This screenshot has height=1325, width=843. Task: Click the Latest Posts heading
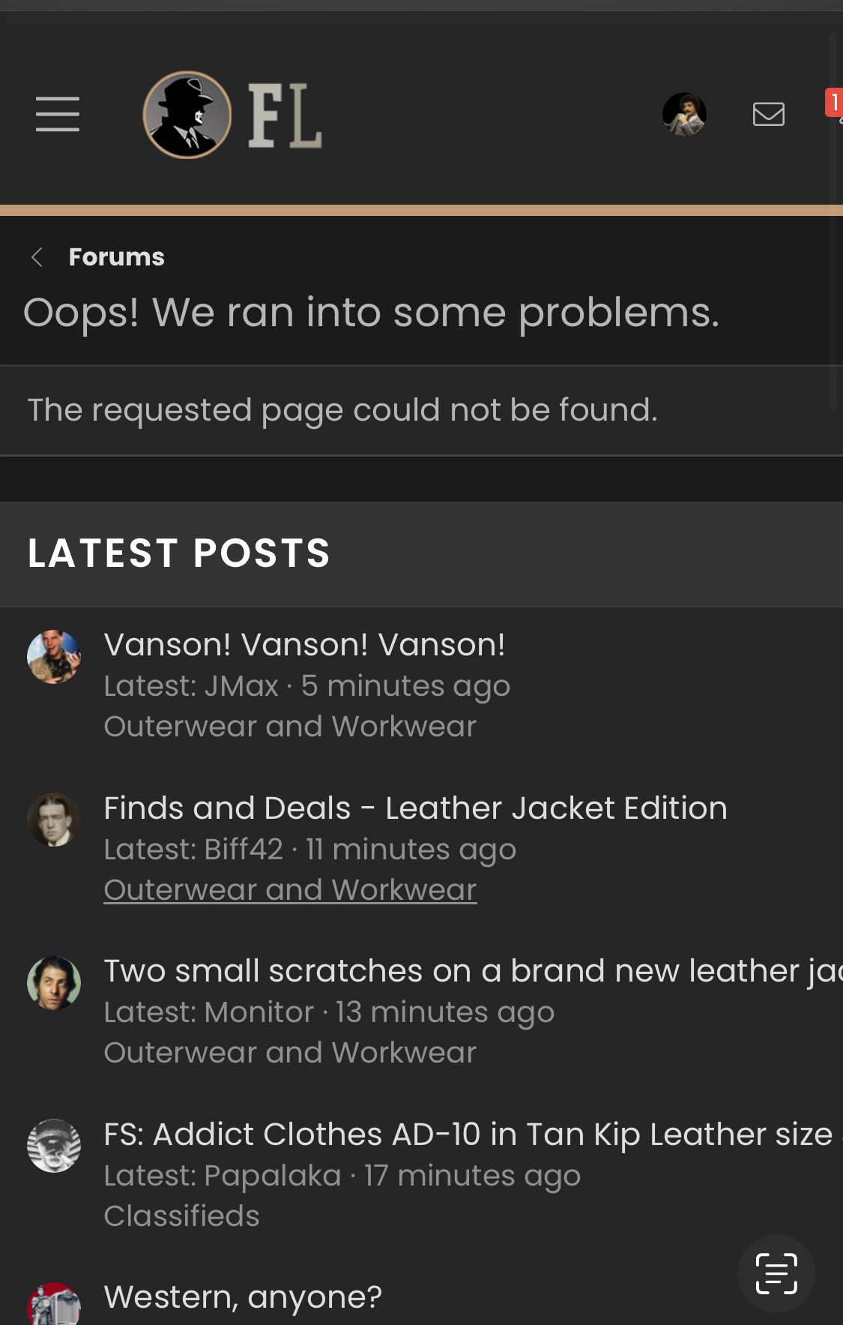click(x=179, y=553)
